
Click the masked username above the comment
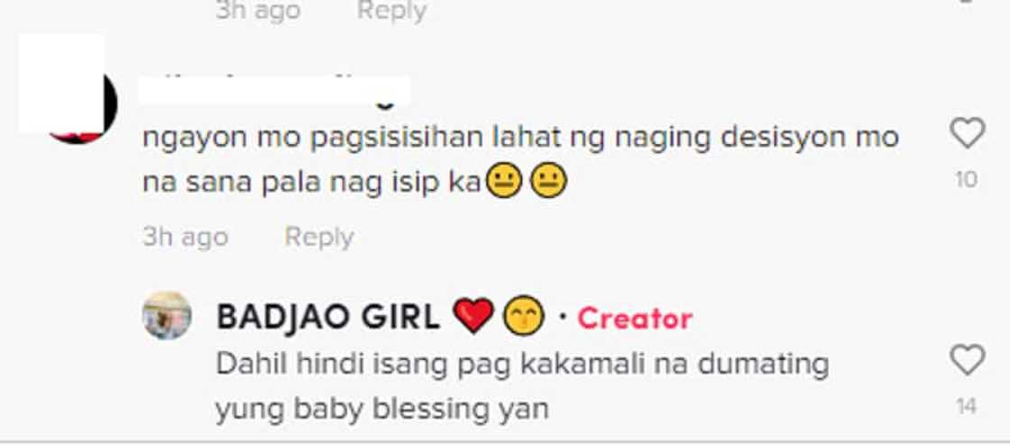point(275,91)
